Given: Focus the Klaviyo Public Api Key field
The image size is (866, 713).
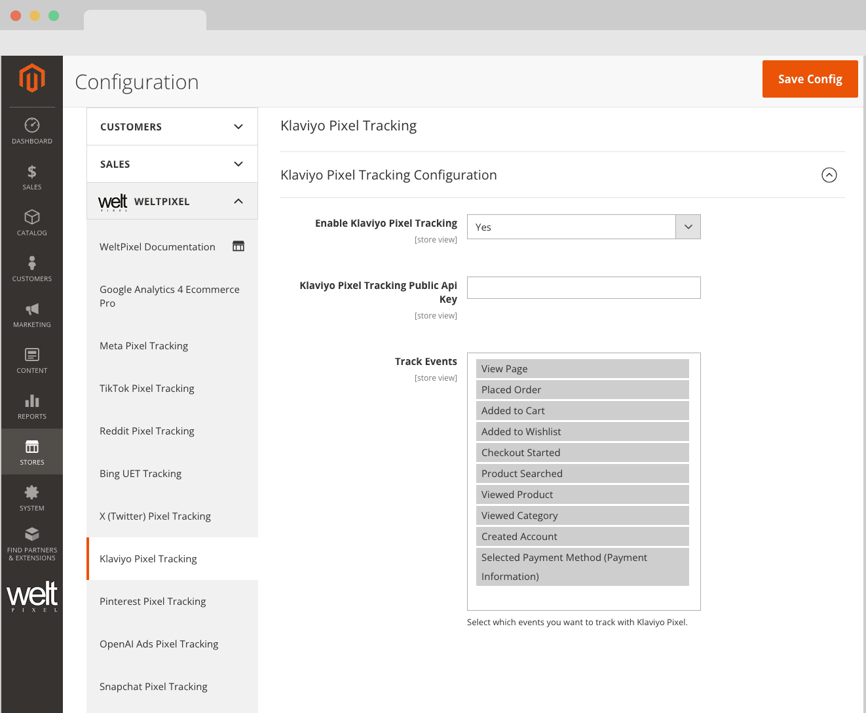Looking at the screenshot, I should pyautogui.click(x=584, y=288).
